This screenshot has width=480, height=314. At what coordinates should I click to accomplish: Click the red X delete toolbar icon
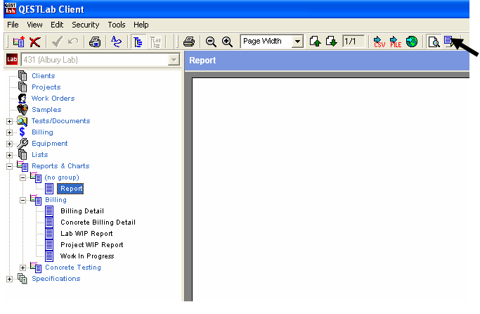coord(34,42)
